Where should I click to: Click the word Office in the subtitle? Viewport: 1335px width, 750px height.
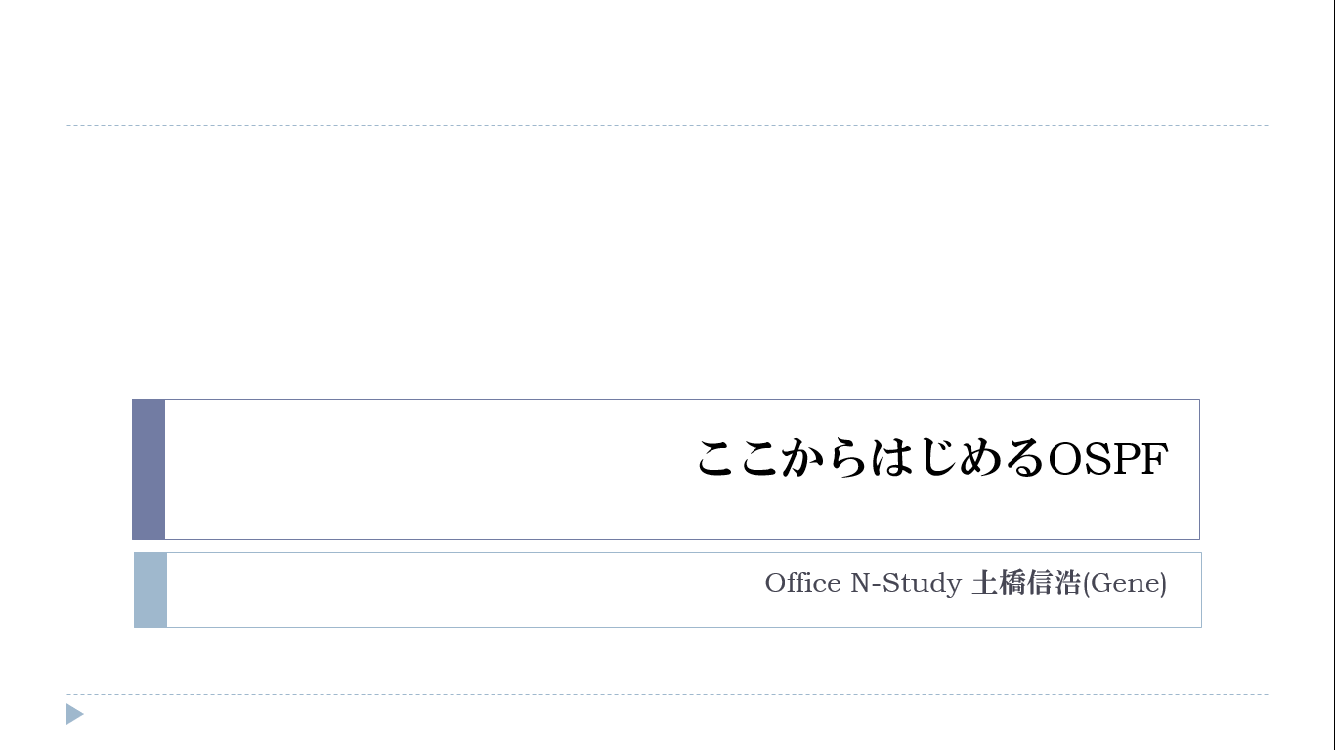tap(802, 583)
